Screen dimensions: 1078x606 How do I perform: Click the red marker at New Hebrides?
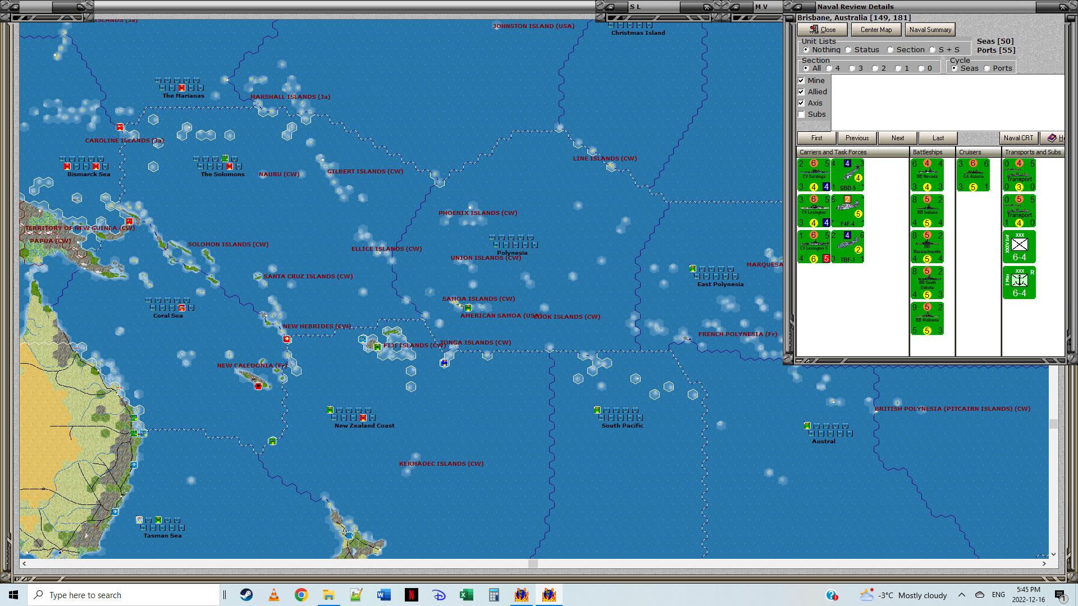[287, 339]
